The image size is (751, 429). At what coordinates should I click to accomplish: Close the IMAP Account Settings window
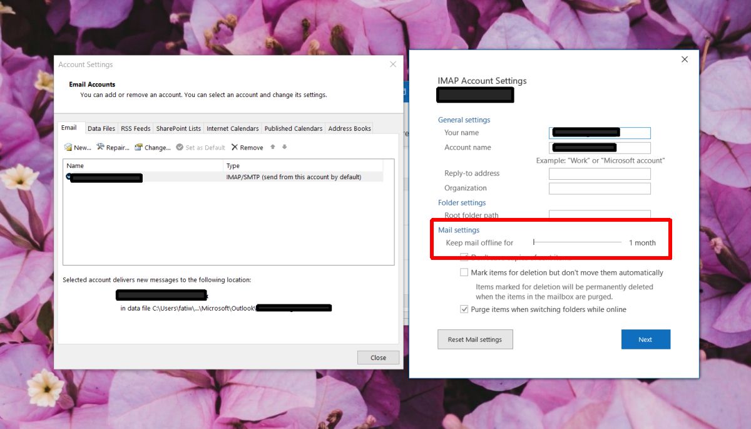(x=685, y=59)
